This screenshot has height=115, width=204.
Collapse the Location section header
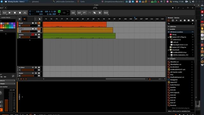click(181, 29)
